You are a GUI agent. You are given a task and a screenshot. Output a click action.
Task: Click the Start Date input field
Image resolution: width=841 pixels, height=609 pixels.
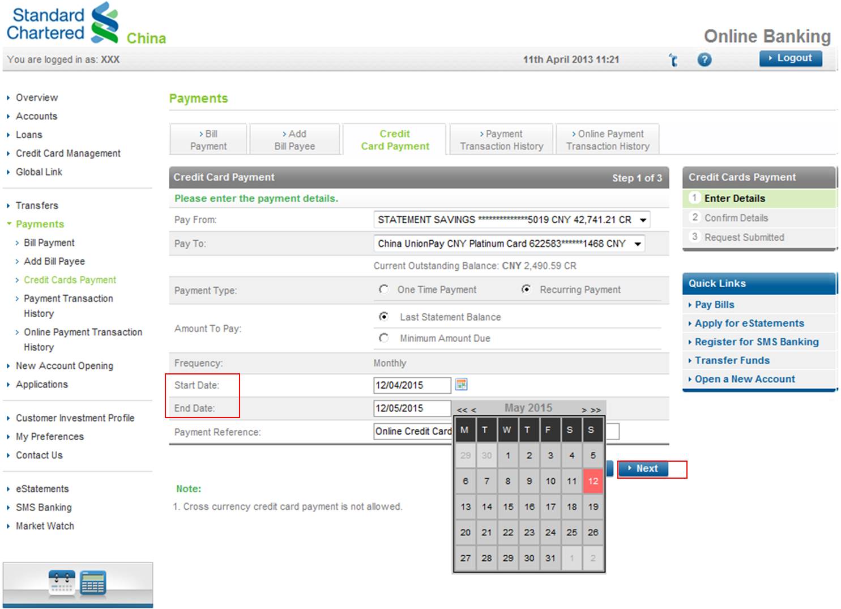pyautogui.click(x=412, y=385)
